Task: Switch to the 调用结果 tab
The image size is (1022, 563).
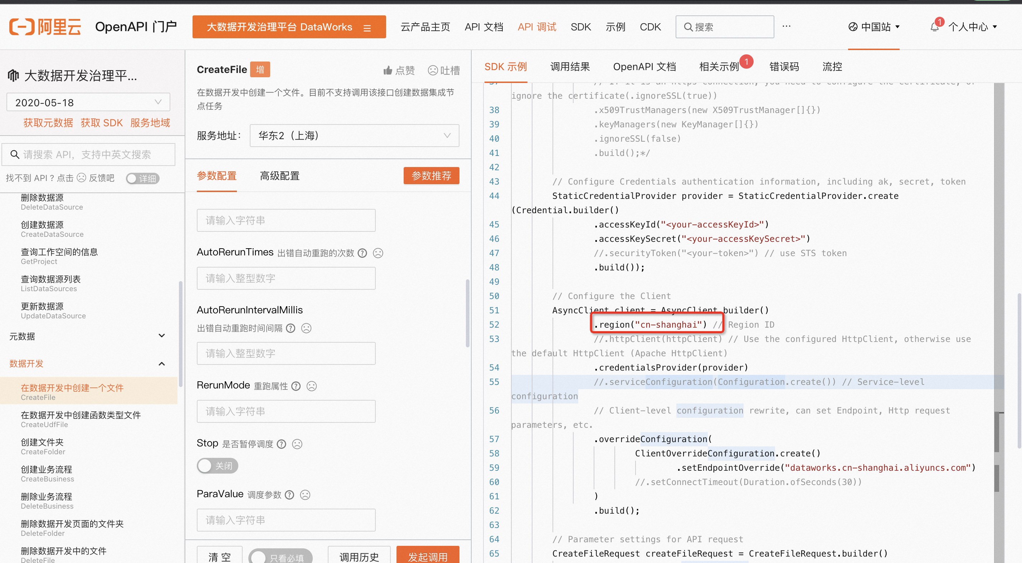Action: [570, 67]
